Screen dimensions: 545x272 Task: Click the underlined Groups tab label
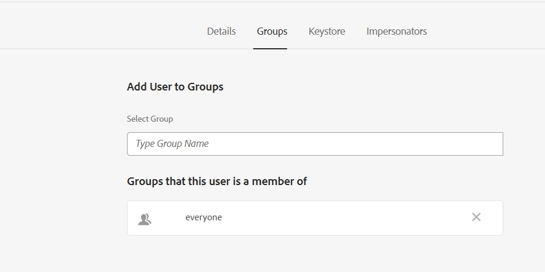click(272, 31)
